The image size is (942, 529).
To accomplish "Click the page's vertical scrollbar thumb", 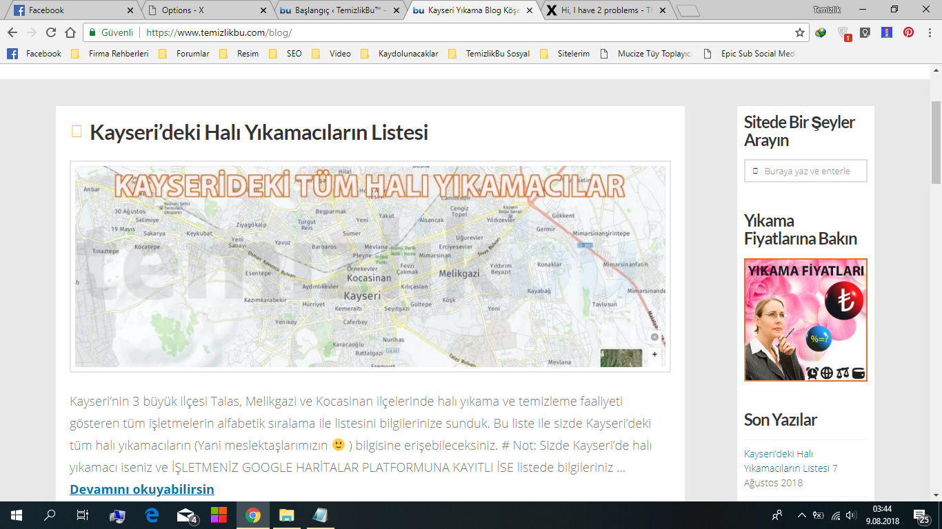I will click(x=936, y=141).
